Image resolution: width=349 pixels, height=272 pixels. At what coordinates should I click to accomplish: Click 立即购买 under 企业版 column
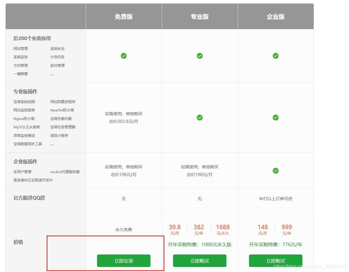(x=275, y=261)
